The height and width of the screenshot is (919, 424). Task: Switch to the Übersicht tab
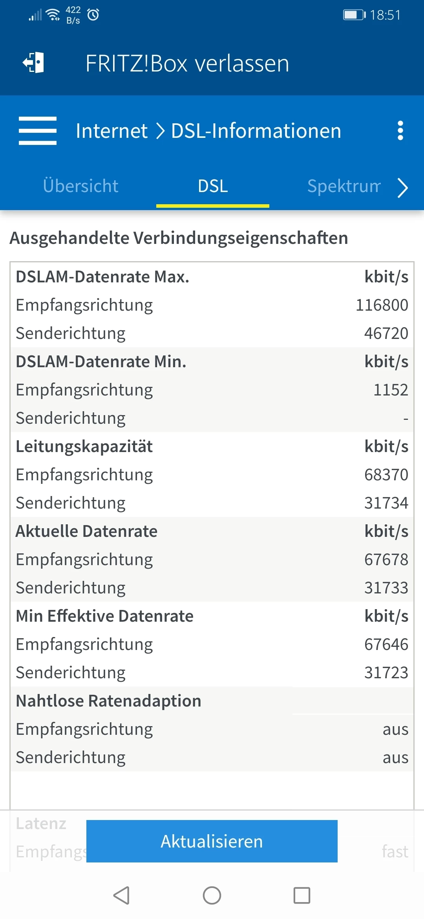pos(80,186)
